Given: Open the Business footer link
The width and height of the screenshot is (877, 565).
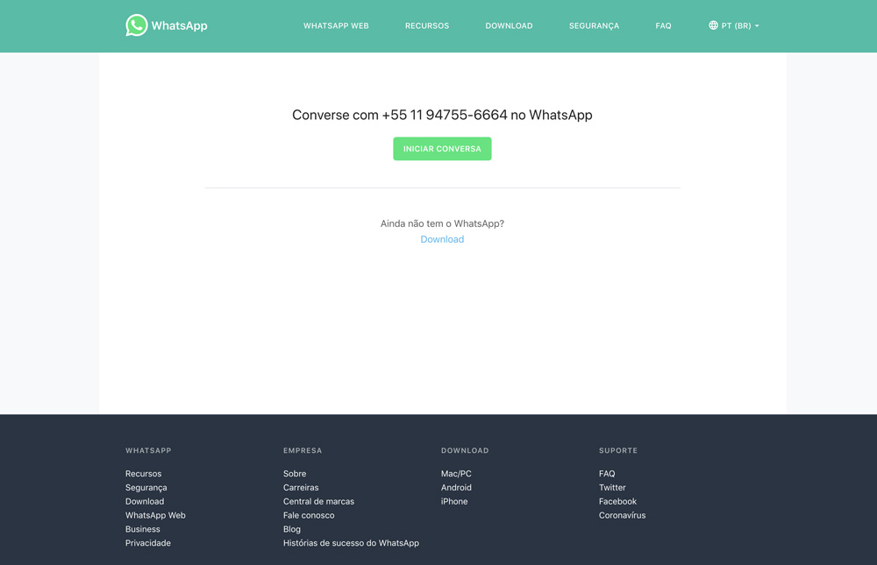Looking at the screenshot, I should click(143, 529).
